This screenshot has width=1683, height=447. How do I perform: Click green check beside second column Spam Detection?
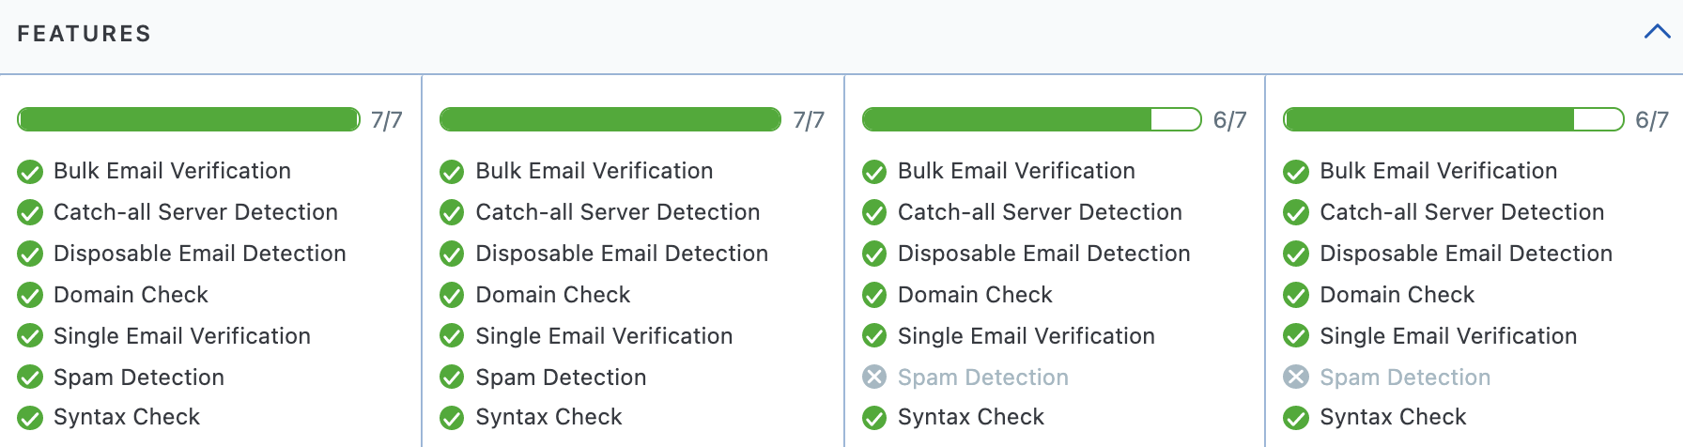452,378
